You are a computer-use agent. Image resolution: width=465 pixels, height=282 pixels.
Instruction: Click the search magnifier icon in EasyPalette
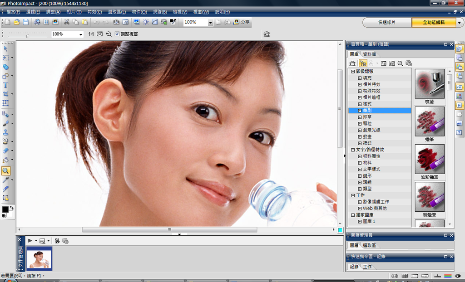(400, 63)
